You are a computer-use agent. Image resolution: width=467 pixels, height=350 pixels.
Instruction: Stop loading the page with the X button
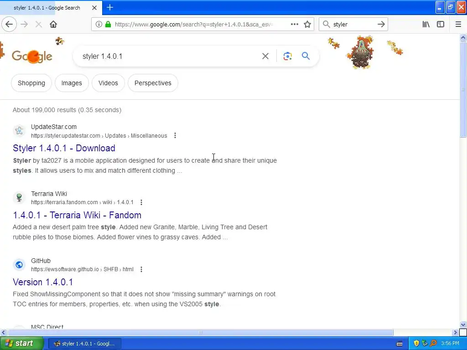point(38,25)
